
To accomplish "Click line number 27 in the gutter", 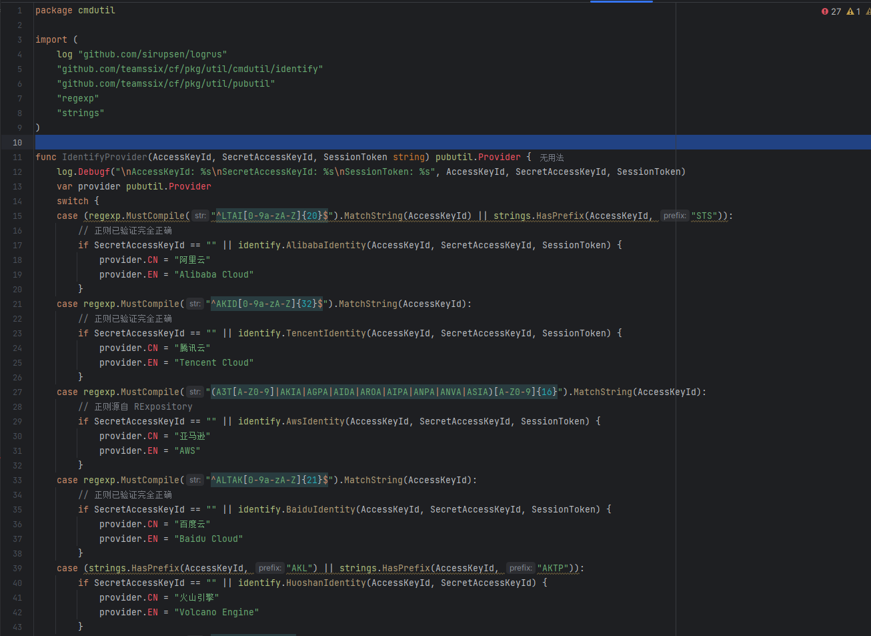I will point(17,392).
